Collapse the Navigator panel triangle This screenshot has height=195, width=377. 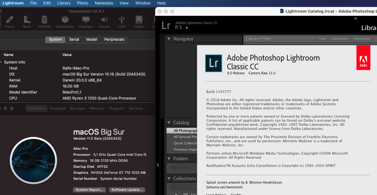[x=169, y=39]
